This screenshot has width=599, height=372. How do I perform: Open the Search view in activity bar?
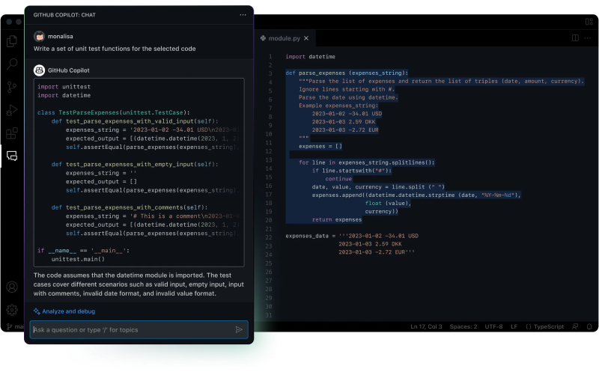(12, 64)
